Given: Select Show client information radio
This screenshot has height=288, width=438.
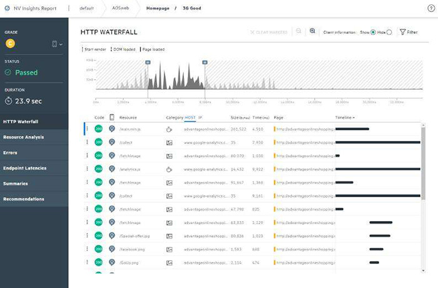Looking at the screenshot, I should pyautogui.click(x=373, y=33).
